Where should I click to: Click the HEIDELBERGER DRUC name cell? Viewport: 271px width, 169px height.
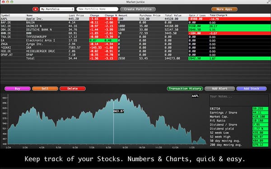[41, 51]
